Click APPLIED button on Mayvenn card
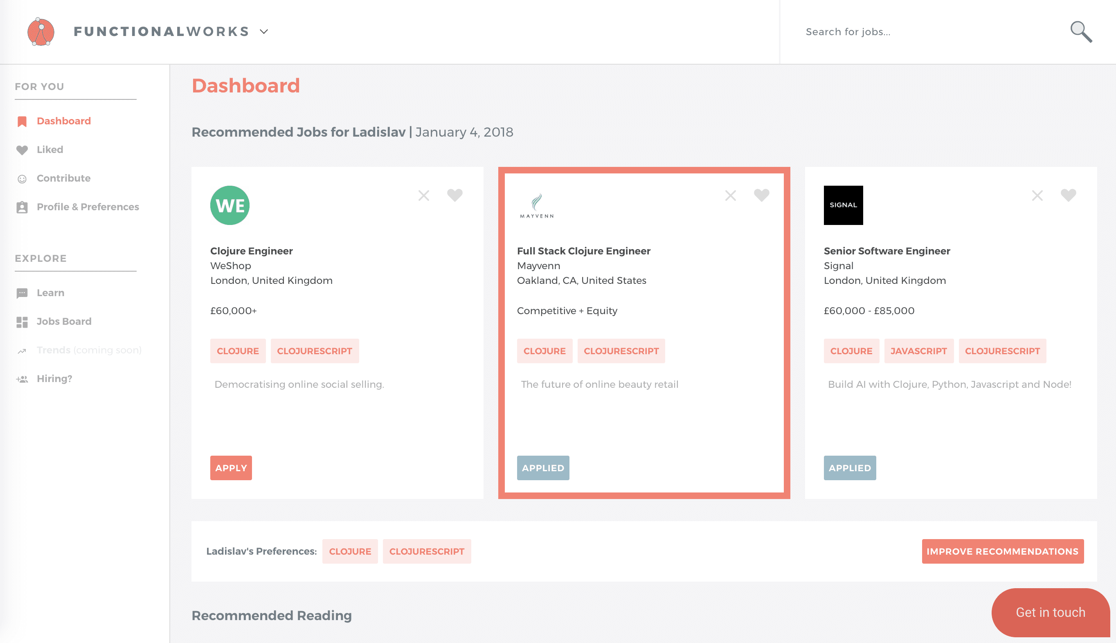The image size is (1116, 643). tap(543, 468)
